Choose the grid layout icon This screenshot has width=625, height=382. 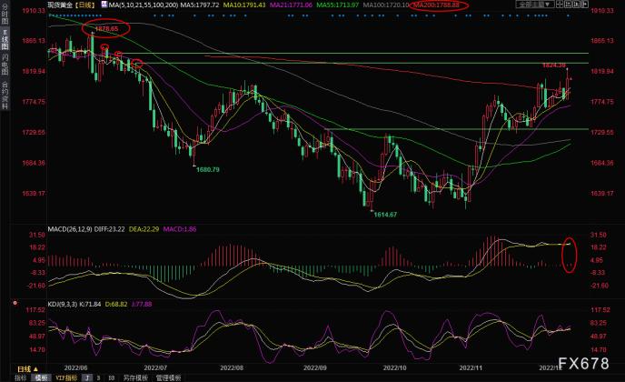tap(112, 377)
